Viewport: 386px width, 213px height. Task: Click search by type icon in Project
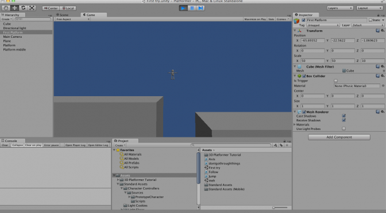coord(276,145)
